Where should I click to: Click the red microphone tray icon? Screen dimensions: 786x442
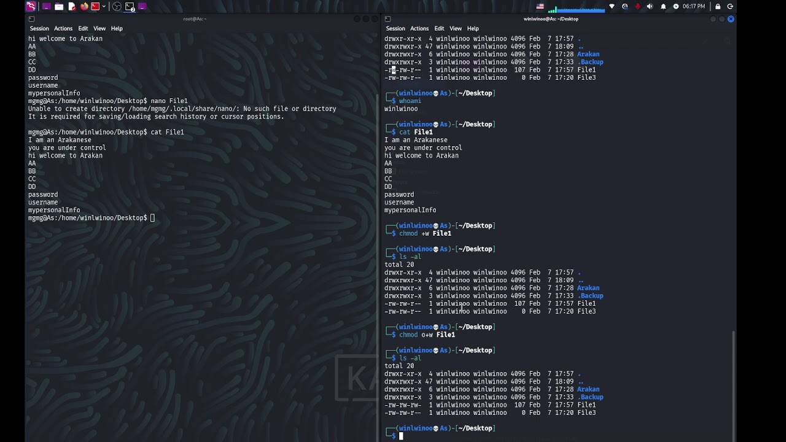coord(637,6)
